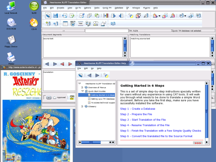
Task: Click the TEXT colored blocks icon
Action: (138, 15)
